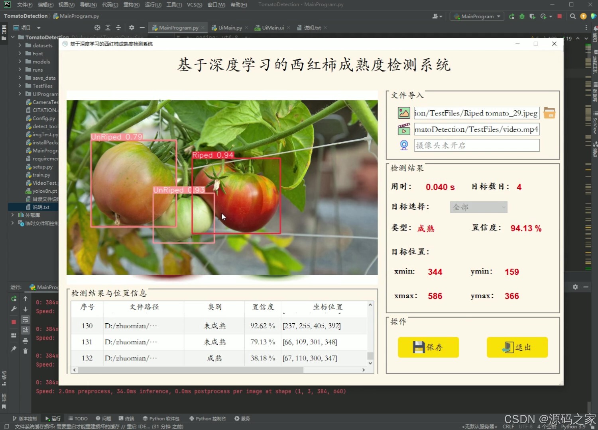Image resolution: width=598 pixels, height=430 pixels.
Task: Toggle scroll-to-end in the run console
Action: coord(25,330)
